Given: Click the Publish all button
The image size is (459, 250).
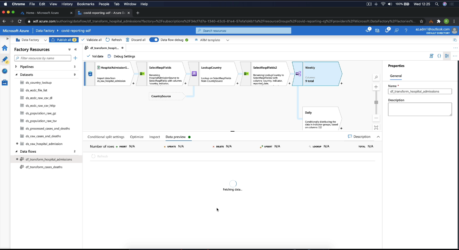Looking at the screenshot, I should click(64, 40).
